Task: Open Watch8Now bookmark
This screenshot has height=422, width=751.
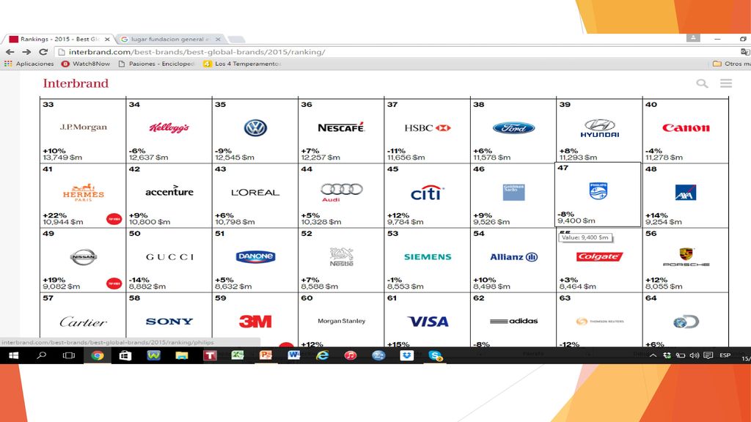Action: (86, 64)
